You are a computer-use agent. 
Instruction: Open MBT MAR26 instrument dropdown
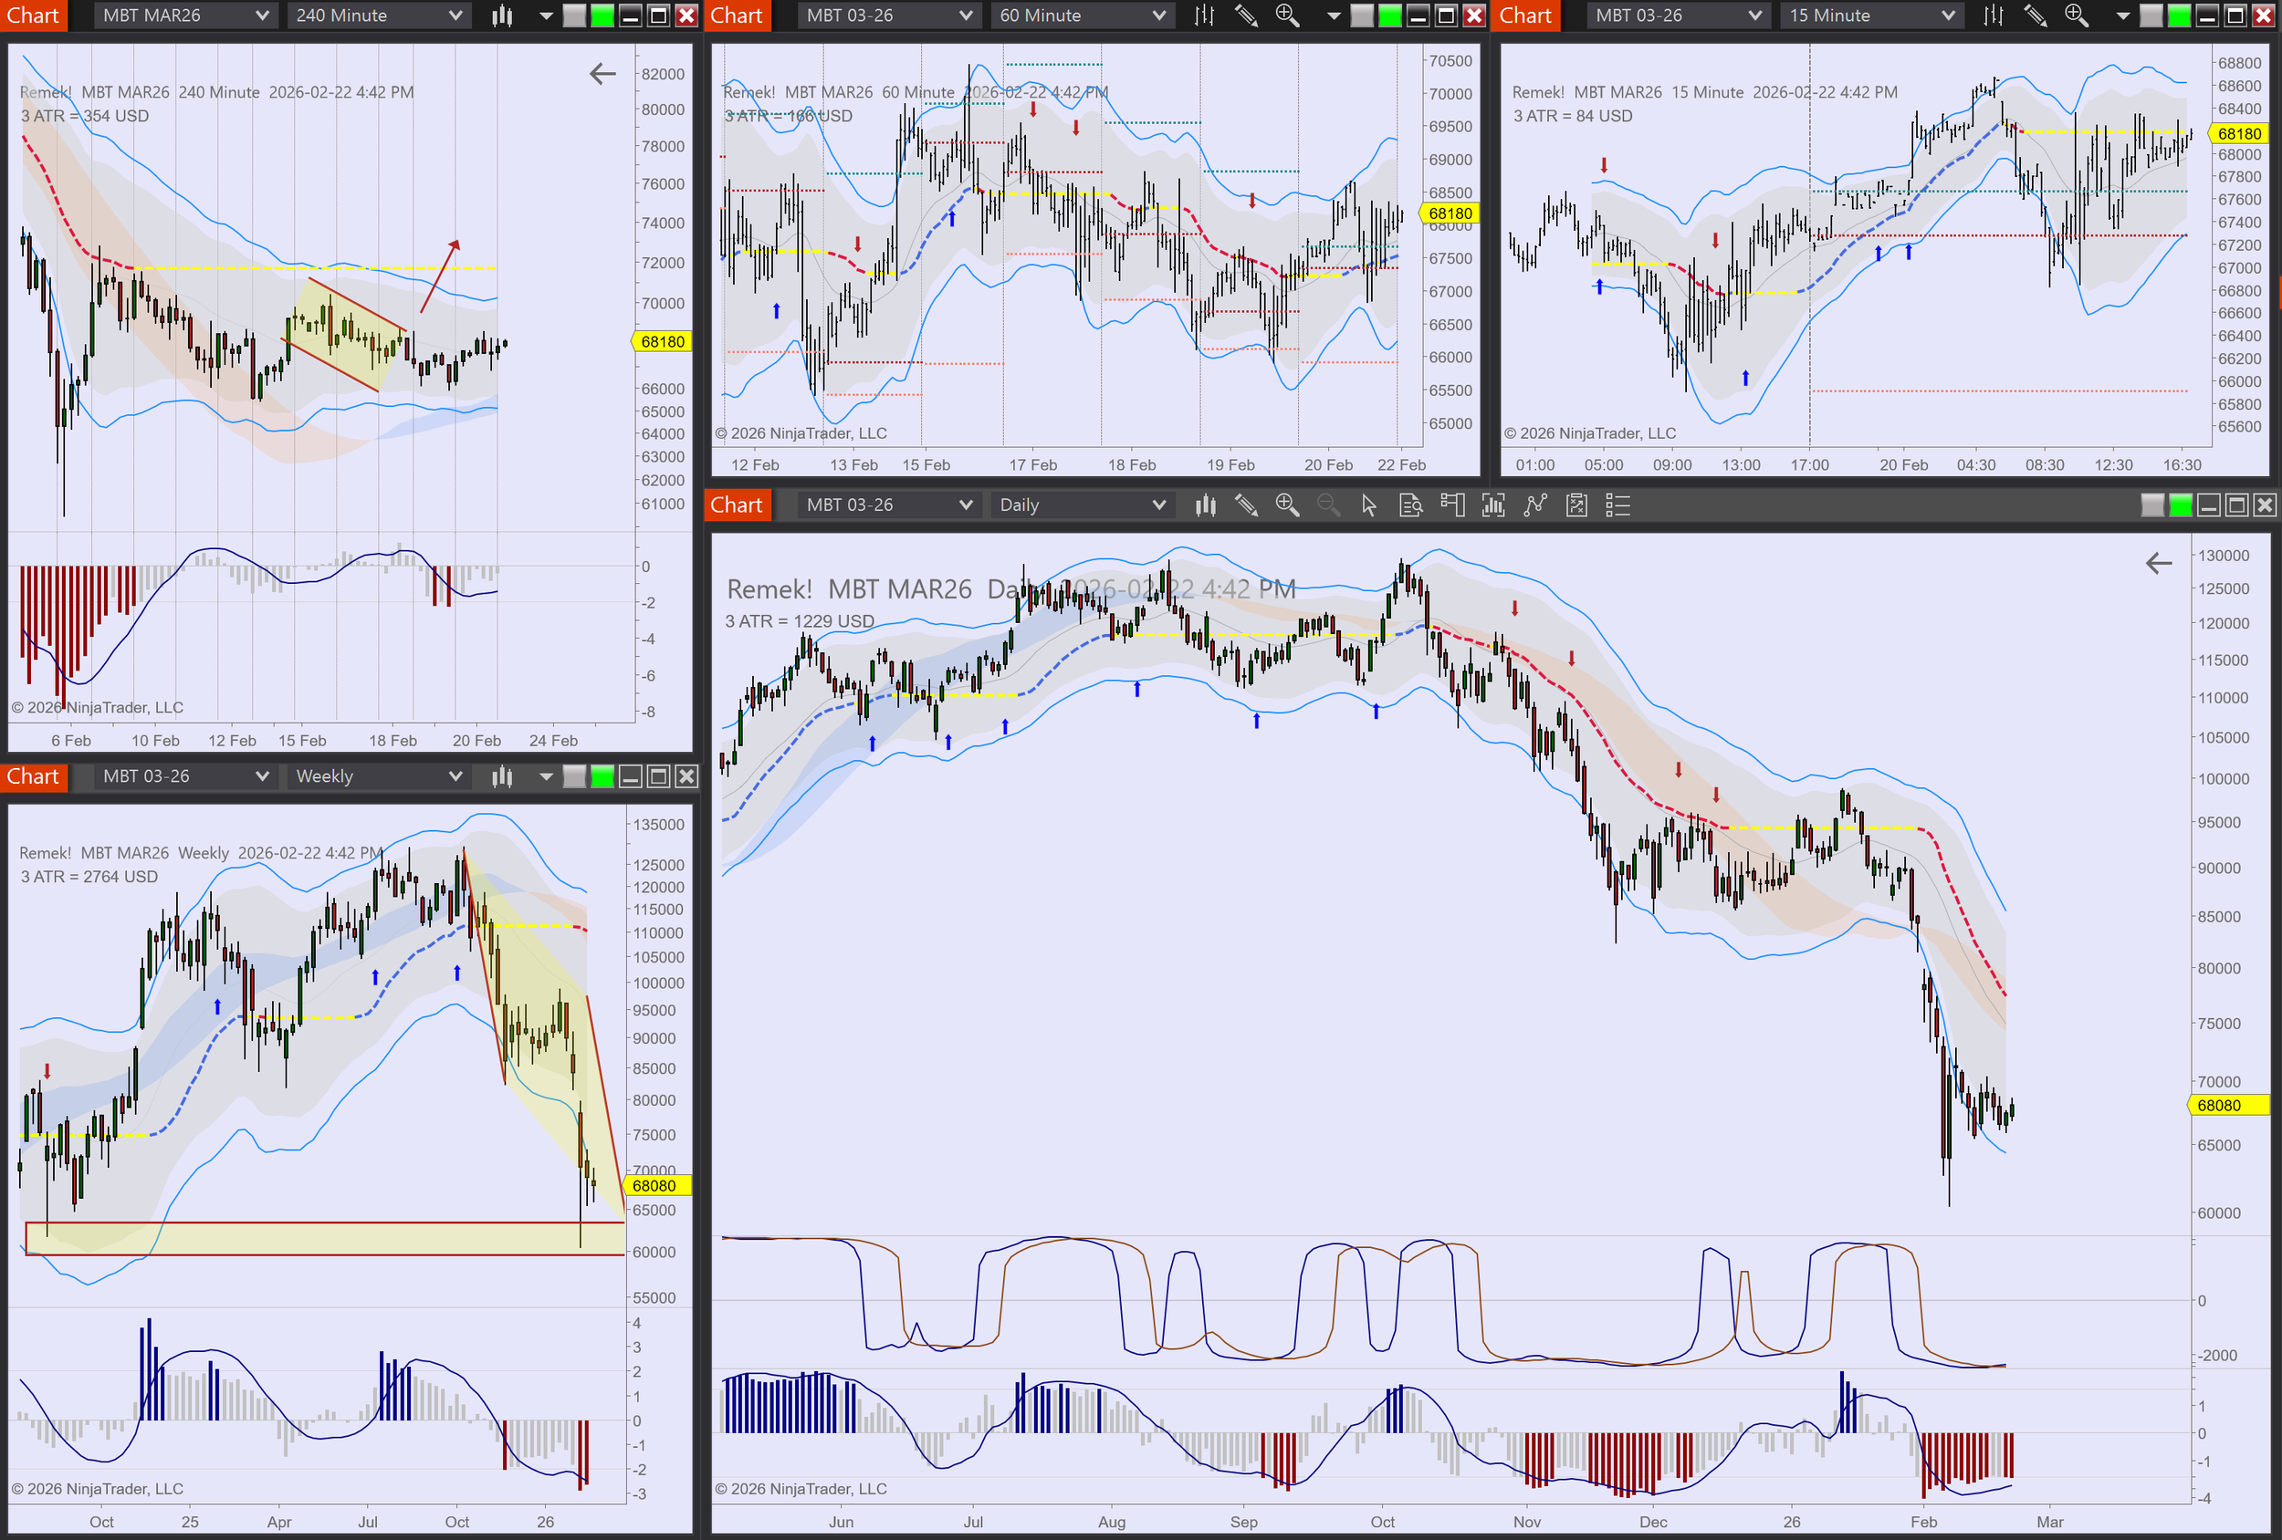pyautogui.click(x=184, y=16)
